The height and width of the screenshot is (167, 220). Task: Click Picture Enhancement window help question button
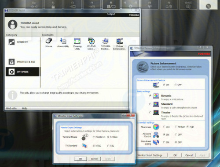pyautogui.click(x=200, y=47)
